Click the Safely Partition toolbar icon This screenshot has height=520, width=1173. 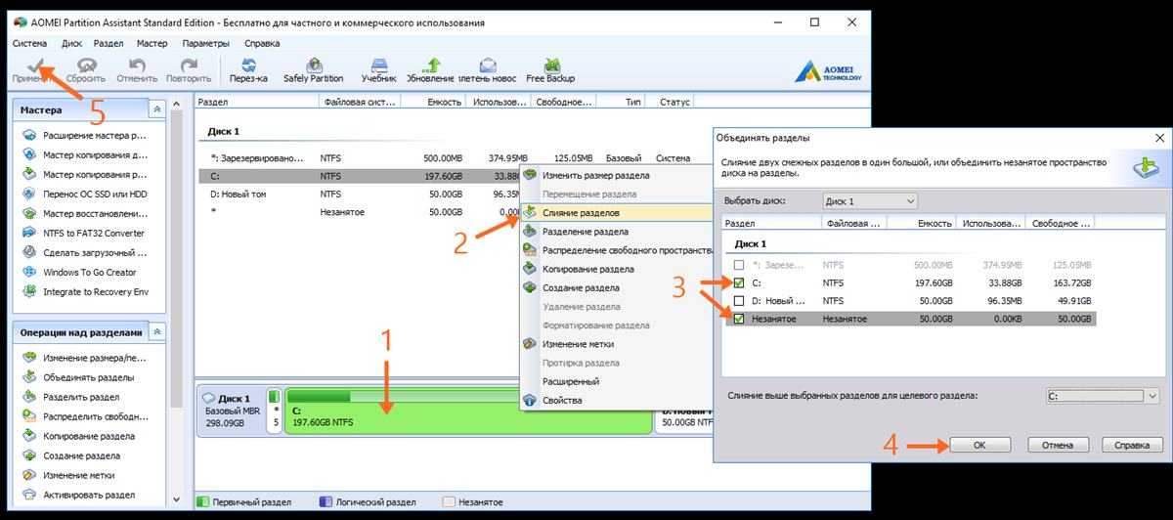(313, 69)
